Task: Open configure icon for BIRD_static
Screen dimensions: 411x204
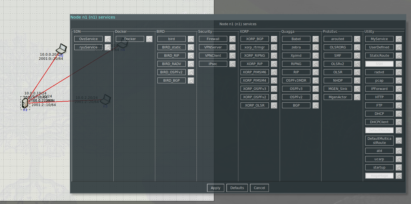Action: [191, 47]
